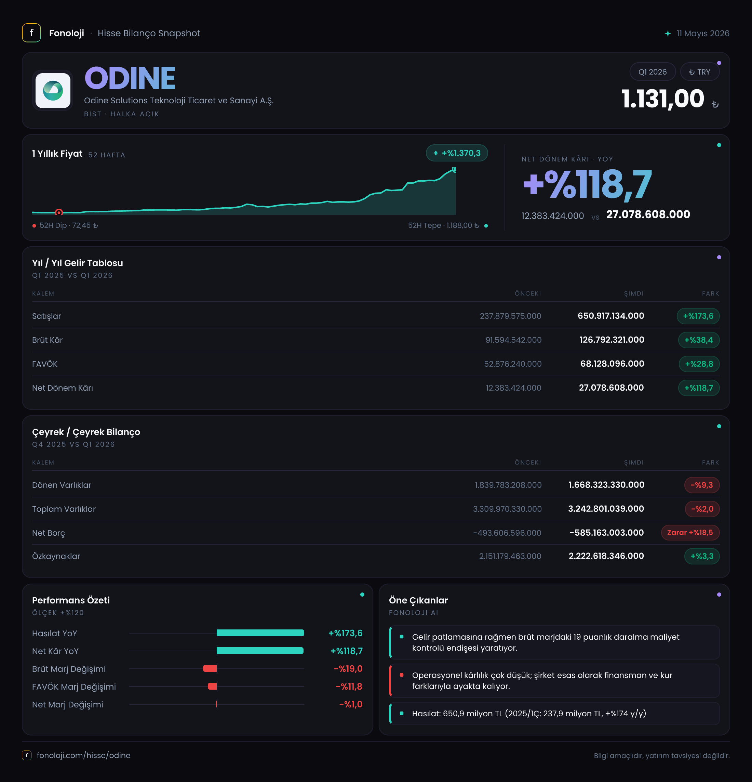Viewport: 752px width, 782px height.
Task: Click the Hasılat YoY teal bar
Action: pyautogui.click(x=260, y=633)
